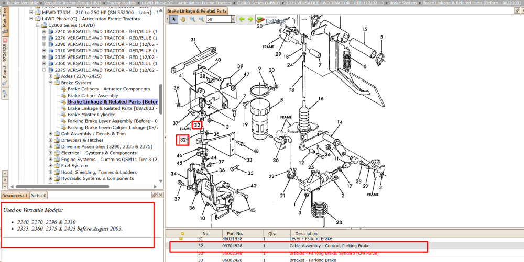The height and width of the screenshot is (262, 524).
Task: Expand the 2240 VERSATILE 4WD TRACTOR node
Action: (44, 32)
